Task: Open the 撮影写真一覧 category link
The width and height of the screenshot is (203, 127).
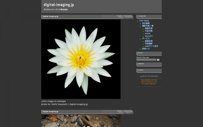Action: click(148, 26)
